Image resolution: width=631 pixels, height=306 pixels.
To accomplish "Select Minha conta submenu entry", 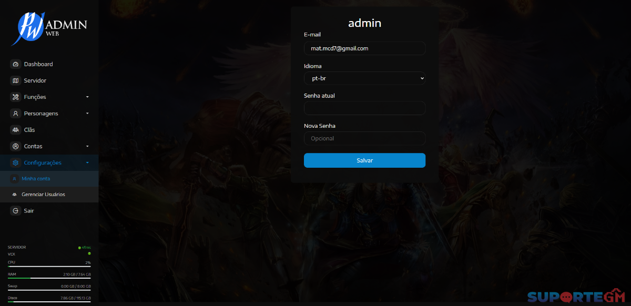I will [49, 179].
